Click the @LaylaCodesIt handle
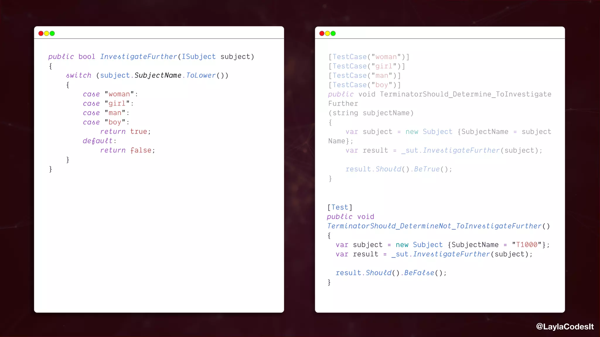This screenshot has width=600, height=337. 565,326
